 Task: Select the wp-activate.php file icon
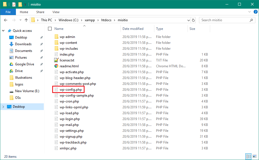(x=56, y=72)
